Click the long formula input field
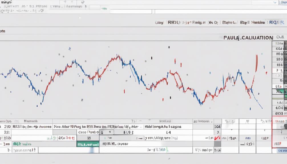The width and height of the screenshot is (287, 164). 221,11
